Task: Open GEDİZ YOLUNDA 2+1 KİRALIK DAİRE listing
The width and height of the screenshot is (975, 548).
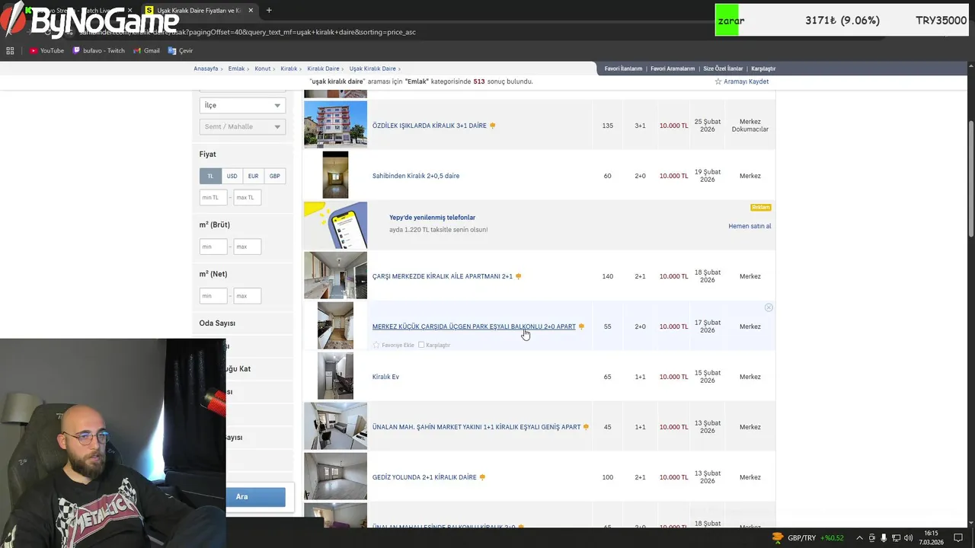Action: [424, 477]
